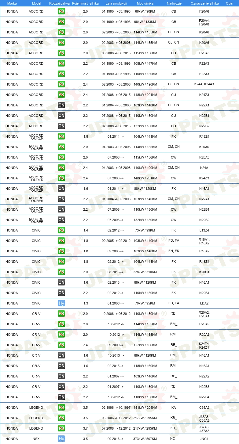Select the '1.3' engine capacity cell
239x444 pixels.
(x=86, y=303)
